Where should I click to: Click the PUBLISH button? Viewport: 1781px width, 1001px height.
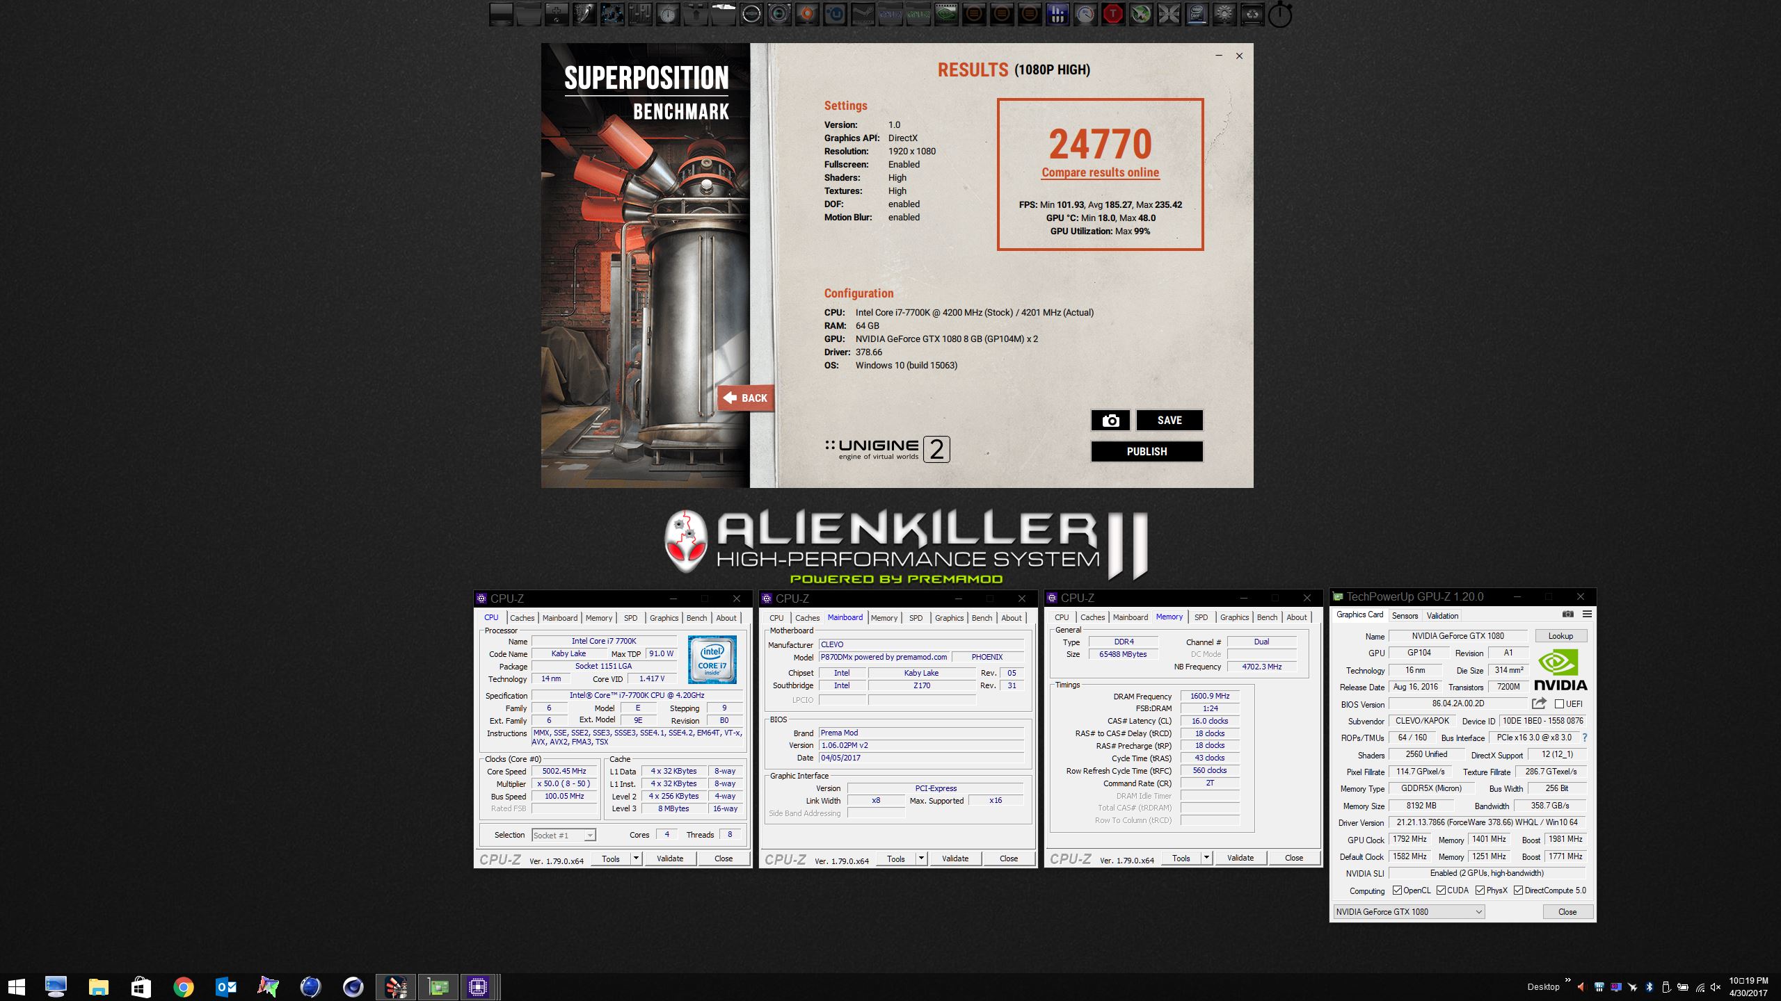1147,452
